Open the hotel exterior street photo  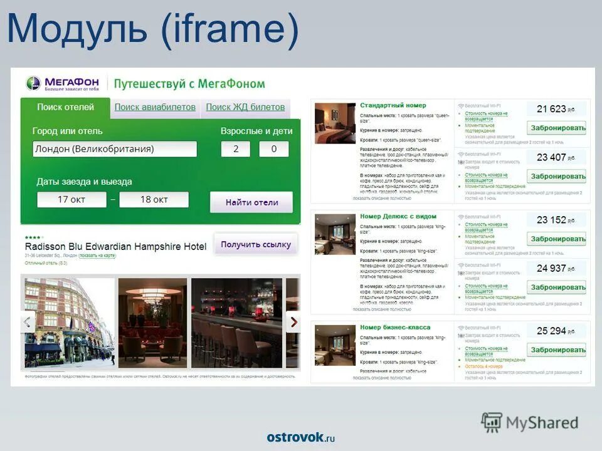(70, 323)
